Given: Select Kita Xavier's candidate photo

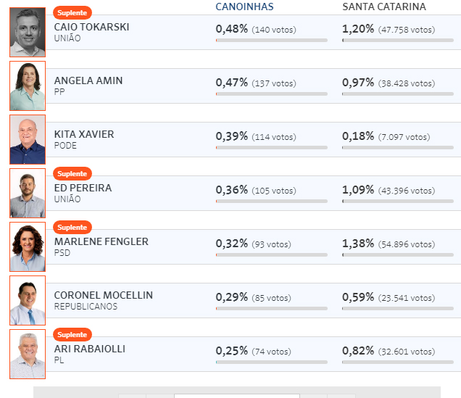Looking at the screenshot, I should tap(28, 140).
